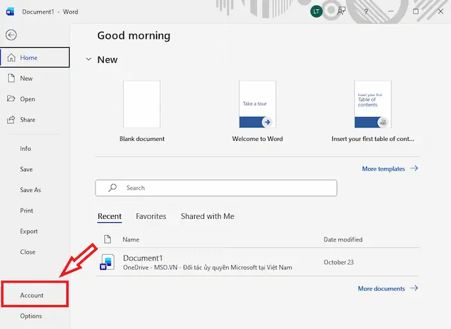The image size is (451, 329).
Task: Click the Word document icon beside Document1
Action: (107, 262)
